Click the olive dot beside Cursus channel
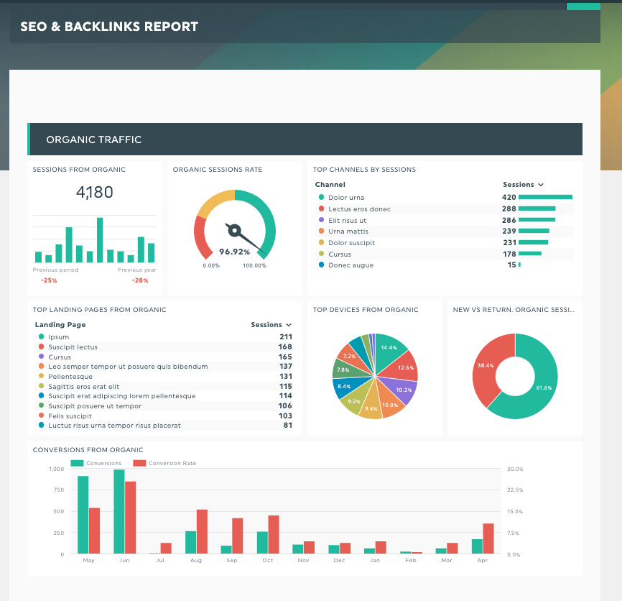 click(321, 254)
